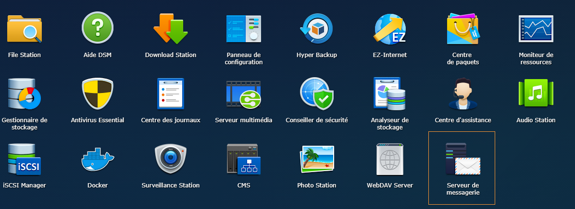Launch Audio Station music note icon
This screenshot has width=575, height=209.
(536, 93)
